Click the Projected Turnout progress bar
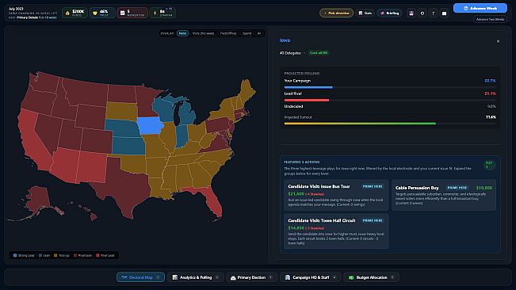516x290 pixels. (390, 124)
